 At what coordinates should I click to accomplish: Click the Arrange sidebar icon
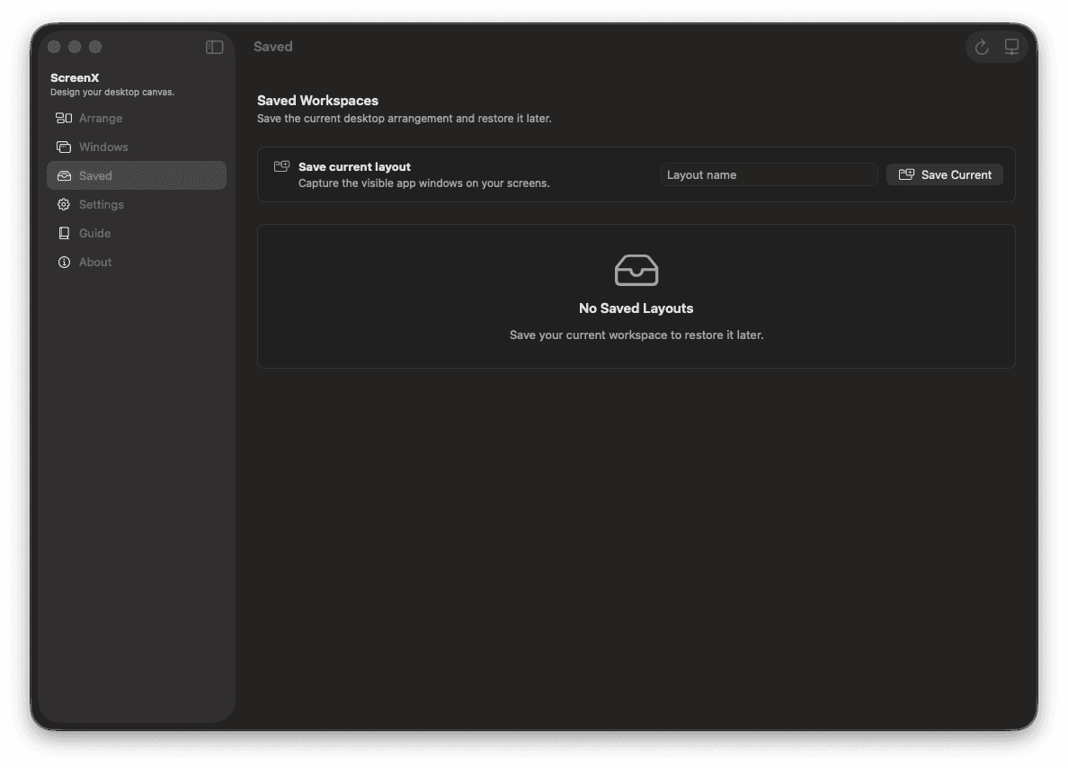tap(64, 118)
